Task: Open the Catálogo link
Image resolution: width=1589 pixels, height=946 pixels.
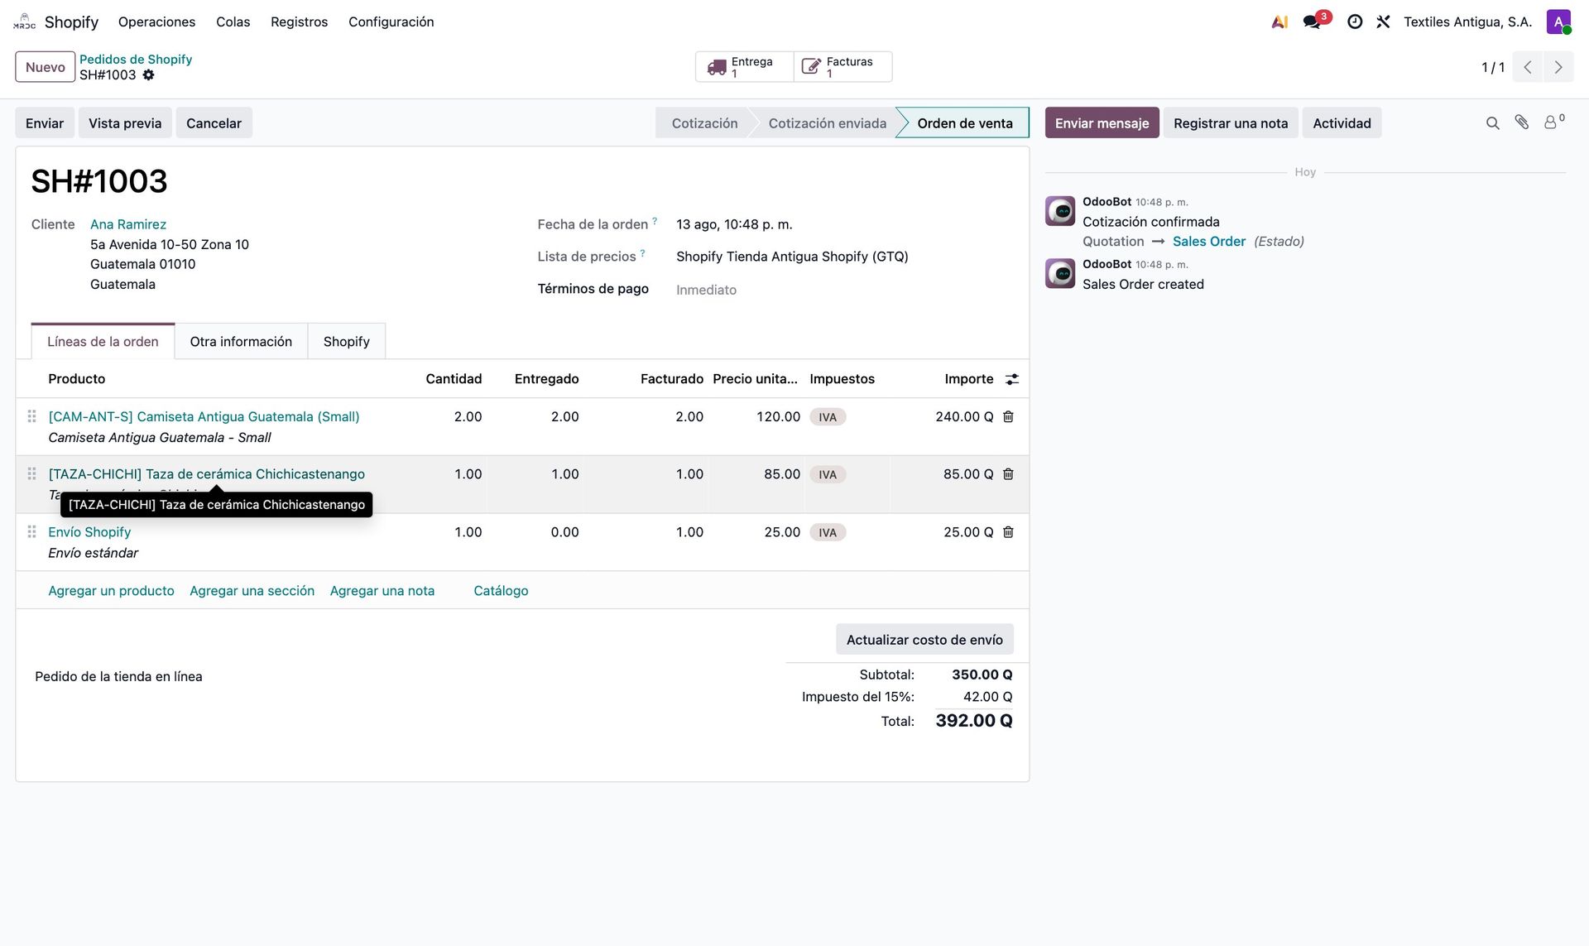Action: click(501, 591)
